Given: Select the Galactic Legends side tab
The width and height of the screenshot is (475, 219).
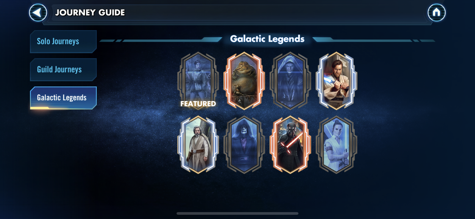Looking at the screenshot, I should pos(63,98).
